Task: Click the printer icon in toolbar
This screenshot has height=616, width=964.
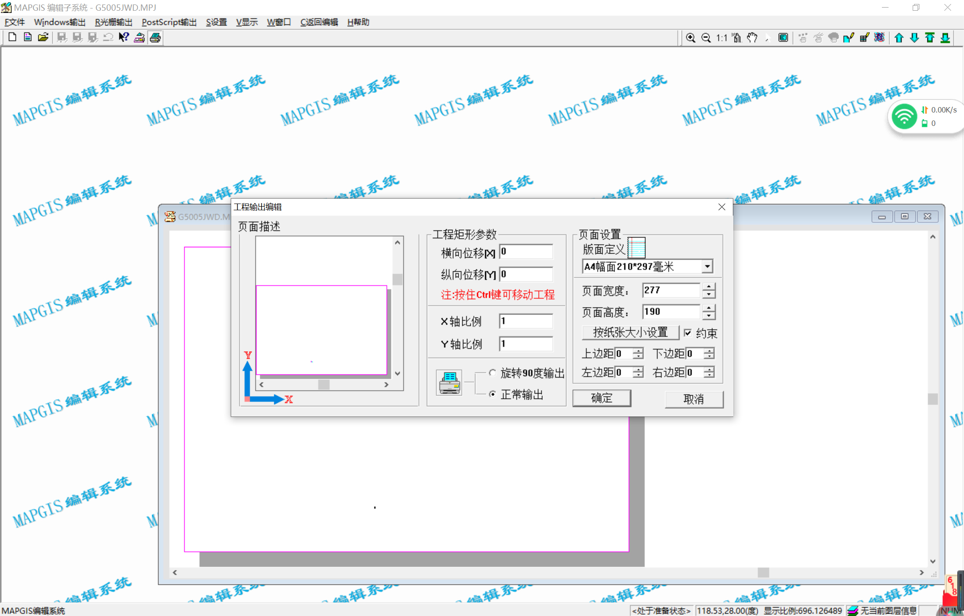Action: pyautogui.click(x=155, y=38)
